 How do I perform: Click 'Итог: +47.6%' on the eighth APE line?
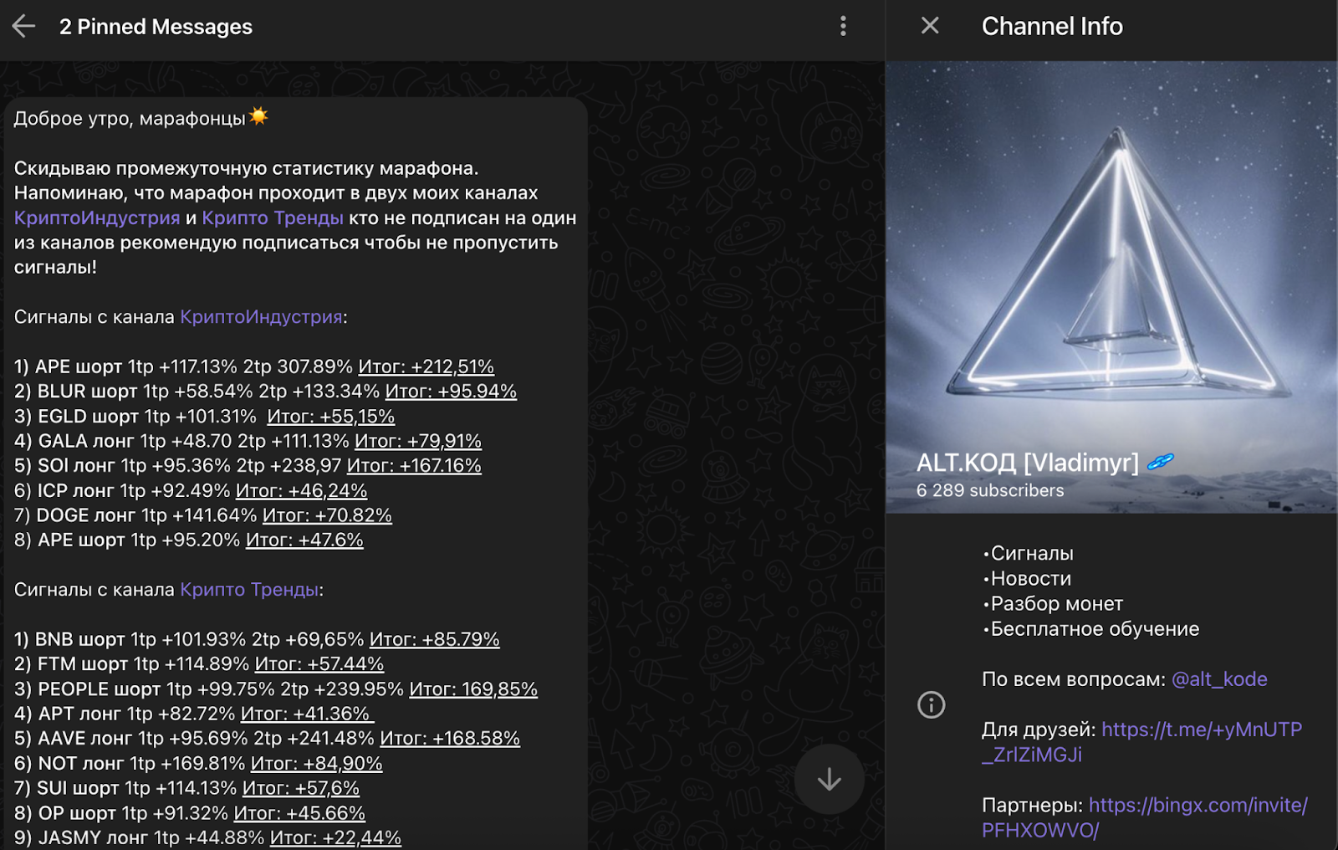tap(304, 540)
